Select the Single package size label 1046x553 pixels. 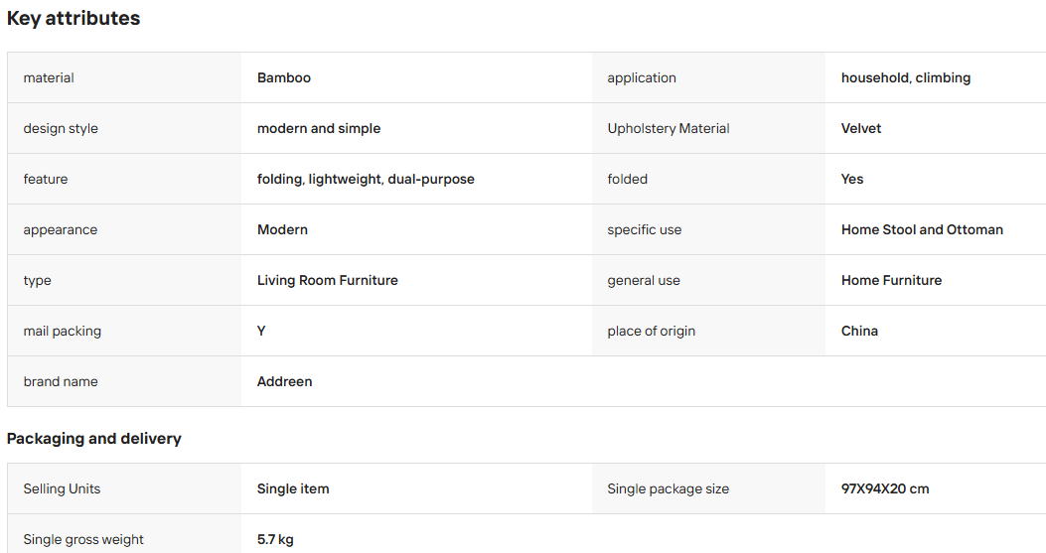668,488
